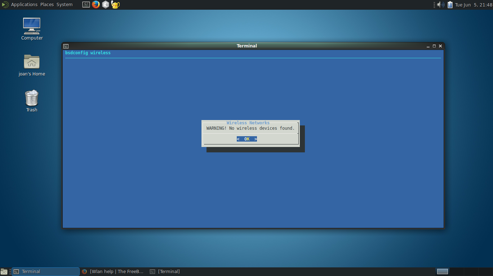Open the System menu

[x=65, y=5]
